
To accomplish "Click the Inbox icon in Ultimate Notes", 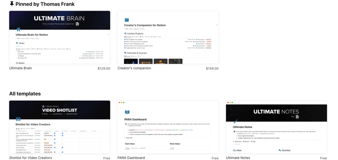I will point(235,150).
